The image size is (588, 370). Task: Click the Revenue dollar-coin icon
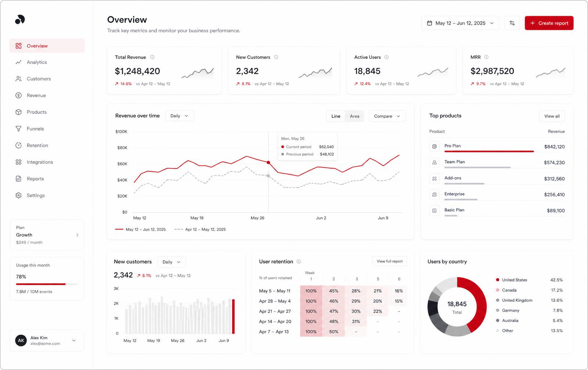click(18, 95)
